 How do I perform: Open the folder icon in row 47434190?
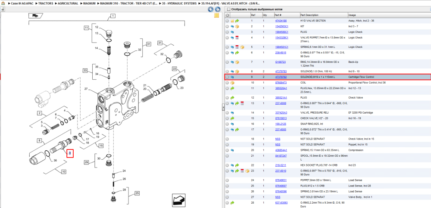(232, 21)
